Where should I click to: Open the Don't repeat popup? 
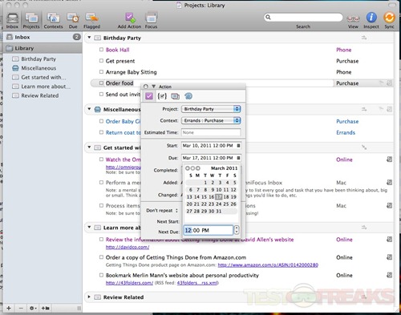click(x=162, y=211)
